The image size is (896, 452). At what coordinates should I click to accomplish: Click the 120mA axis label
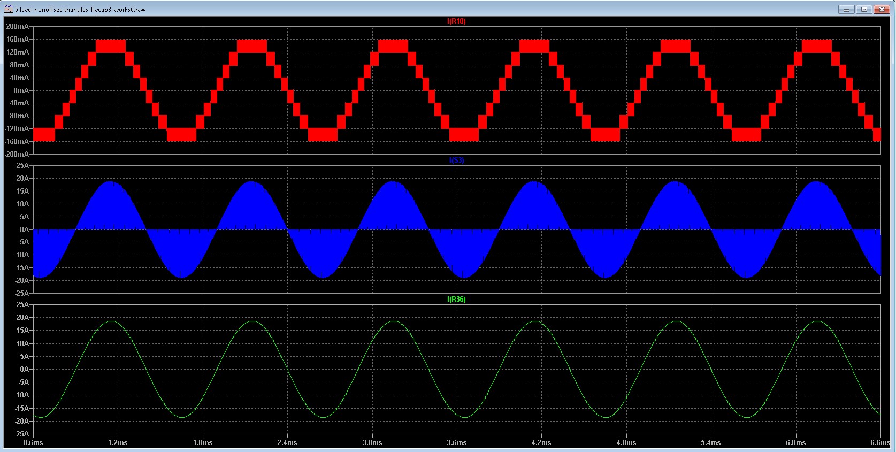(x=18, y=52)
